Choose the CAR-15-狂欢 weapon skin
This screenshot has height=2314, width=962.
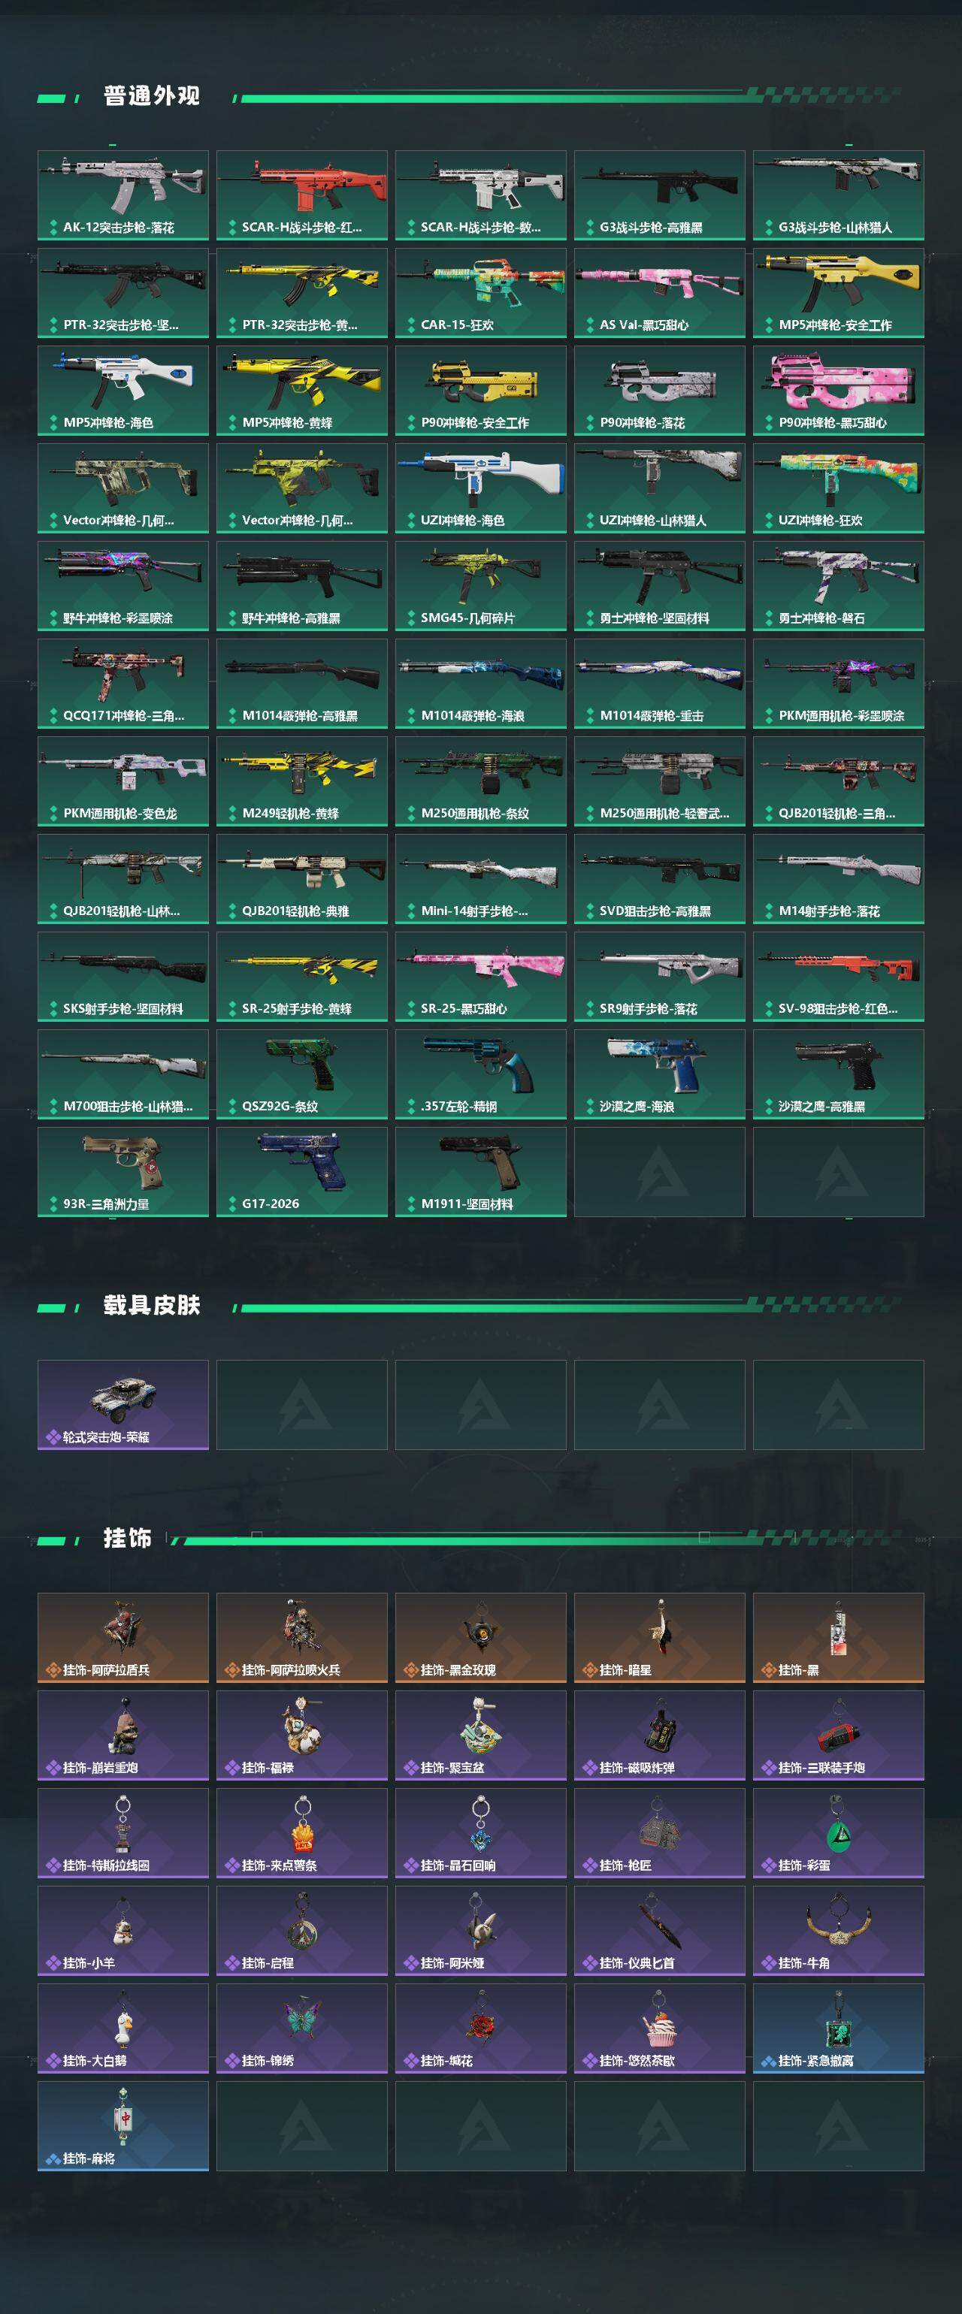(x=480, y=293)
